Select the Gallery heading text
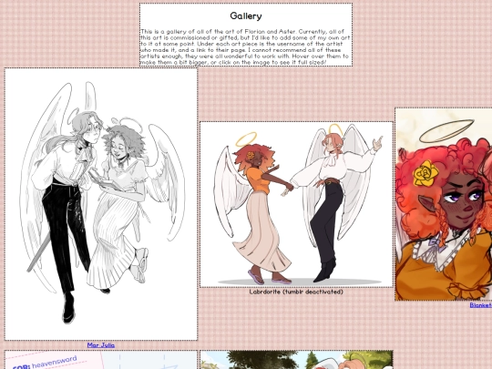Viewport: 492px width, 369px height. [x=246, y=16]
